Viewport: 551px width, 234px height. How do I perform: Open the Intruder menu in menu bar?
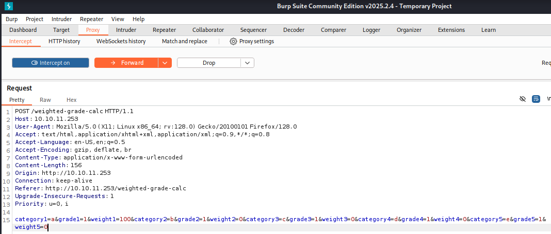coord(61,19)
